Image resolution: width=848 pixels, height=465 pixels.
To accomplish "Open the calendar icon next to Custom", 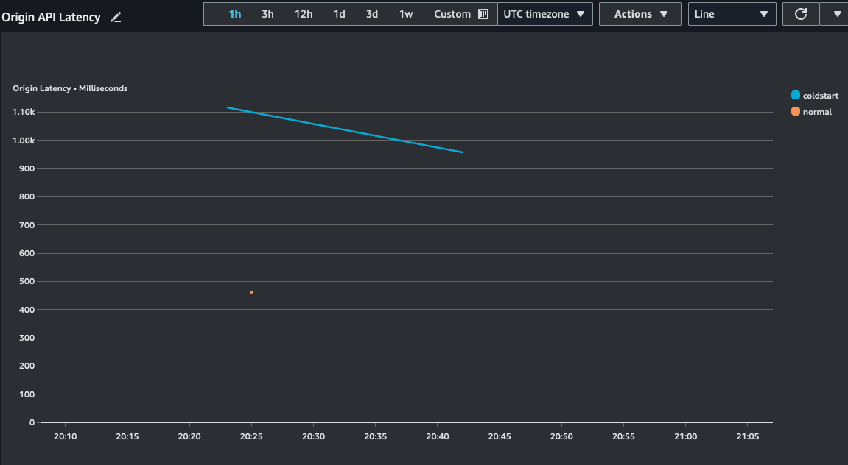I will pyautogui.click(x=483, y=13).
